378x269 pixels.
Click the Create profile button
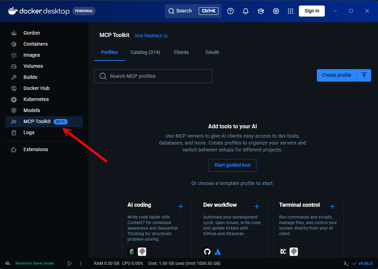(x=337, y=75)
